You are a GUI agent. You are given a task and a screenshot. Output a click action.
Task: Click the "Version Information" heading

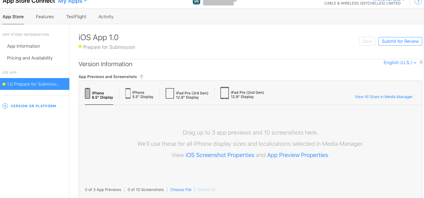point(105,64)
